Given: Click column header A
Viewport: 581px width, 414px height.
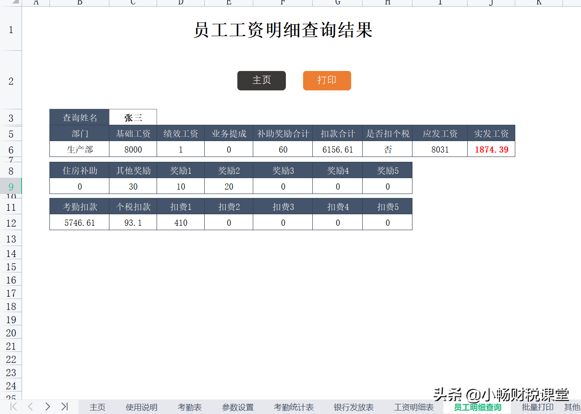Looking at the screenshot, I should (35, 3).
